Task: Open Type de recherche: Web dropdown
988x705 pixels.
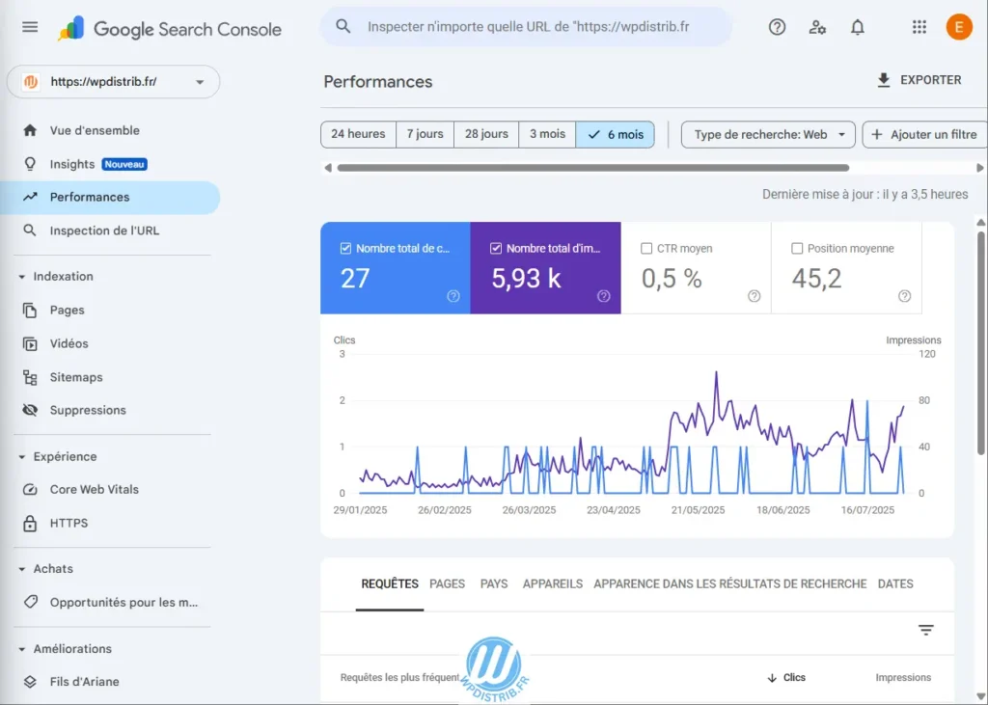Action: pyautogui.click(x=768, y=134)
